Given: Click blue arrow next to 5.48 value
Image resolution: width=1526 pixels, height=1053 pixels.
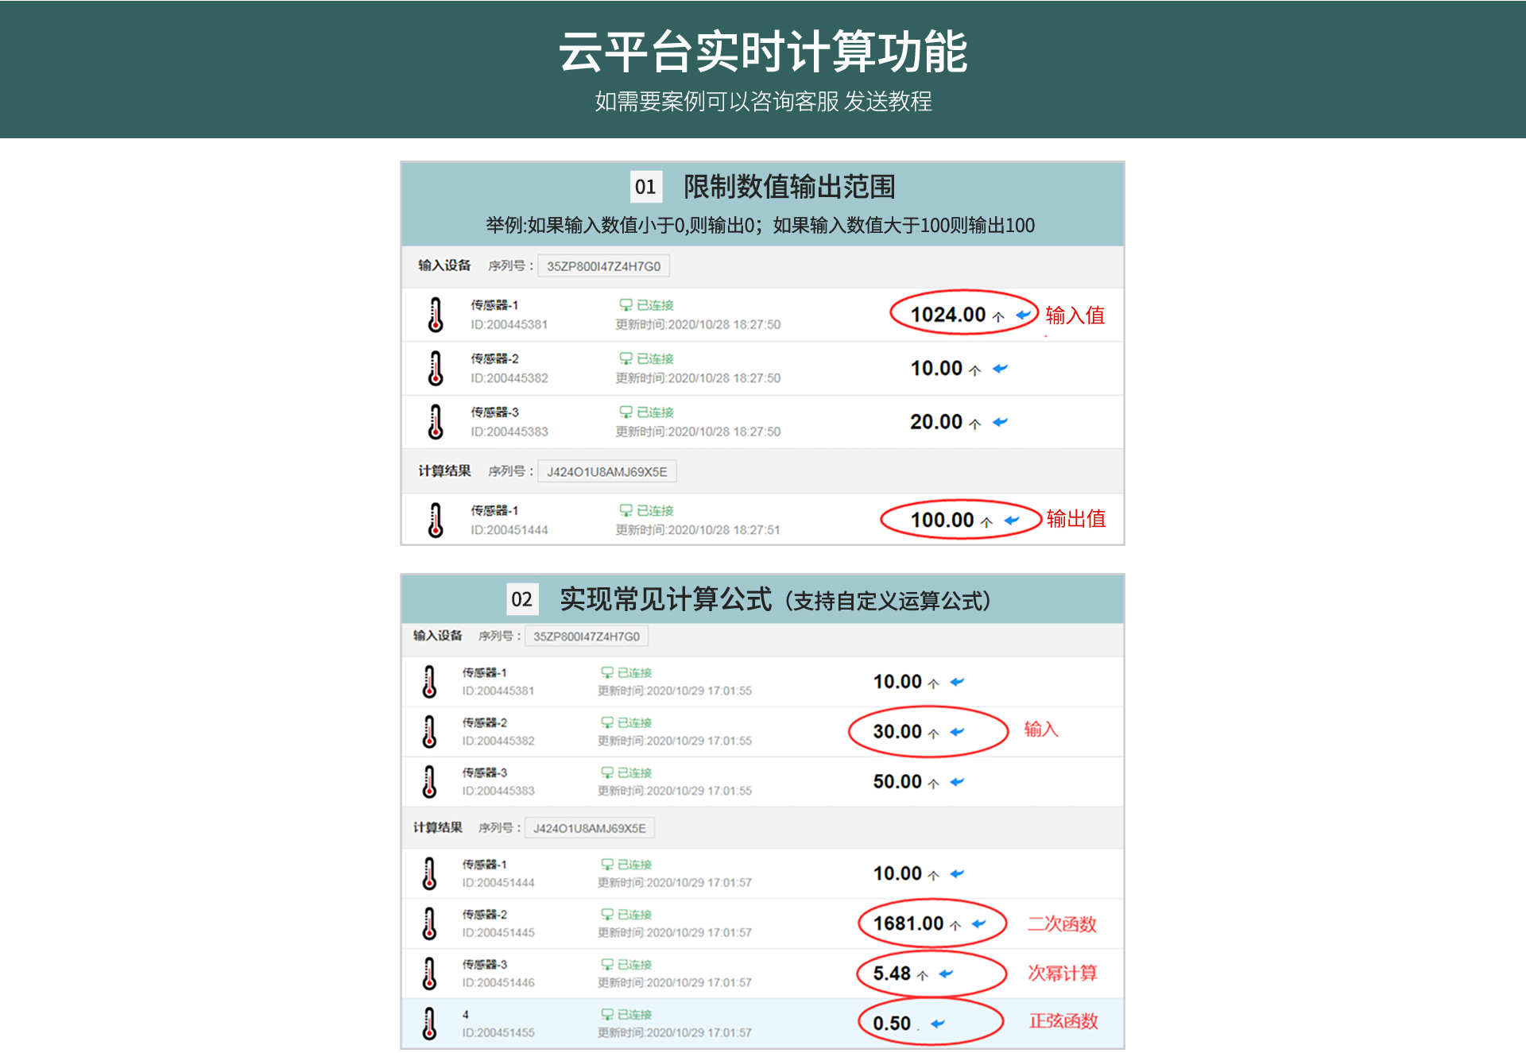Looking at the screenshot, I should (946, 974).
